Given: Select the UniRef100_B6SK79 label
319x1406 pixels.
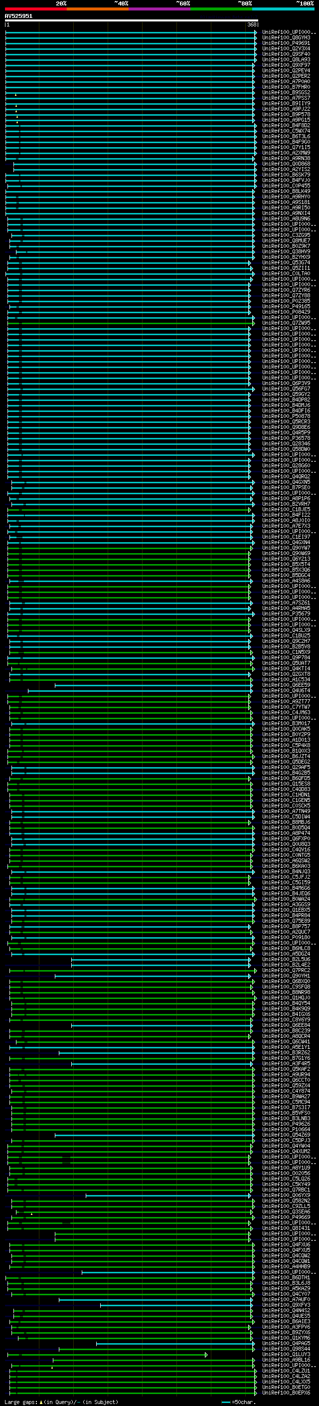Looking at the screenshot, I should click(x=286, y=175).
